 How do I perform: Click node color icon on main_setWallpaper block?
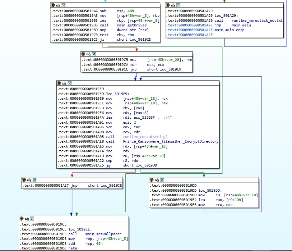[22, 219]
